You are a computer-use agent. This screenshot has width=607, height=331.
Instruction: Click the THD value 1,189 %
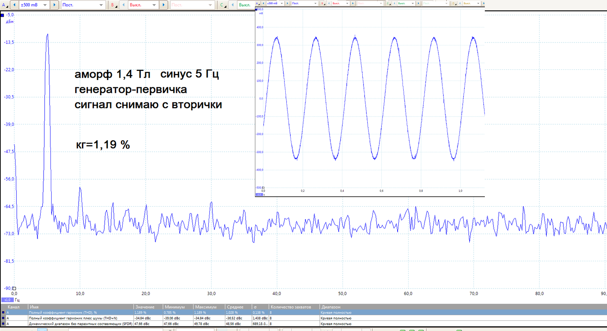tap(148, 312)
